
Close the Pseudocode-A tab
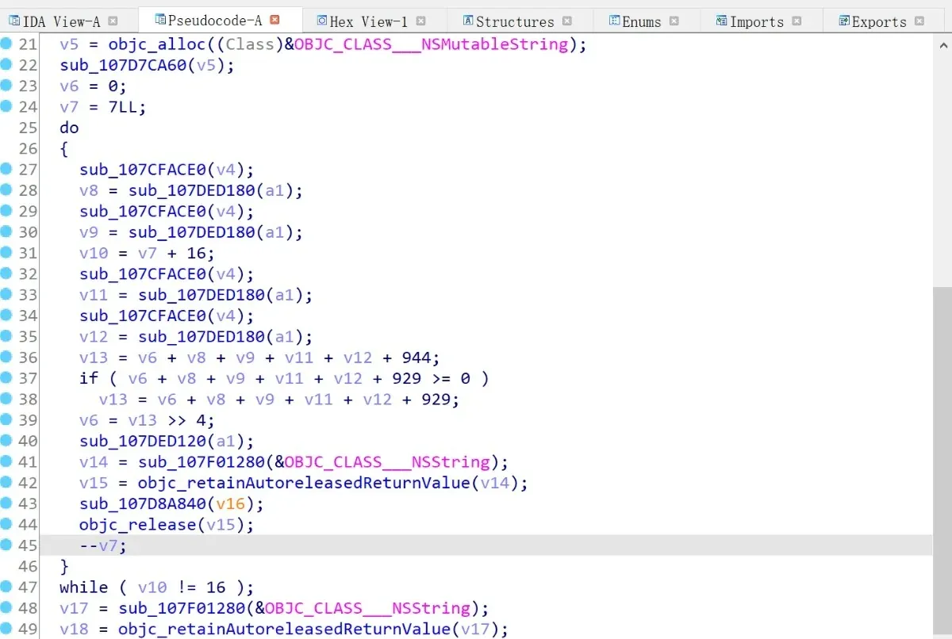click(x=274, y=20)
